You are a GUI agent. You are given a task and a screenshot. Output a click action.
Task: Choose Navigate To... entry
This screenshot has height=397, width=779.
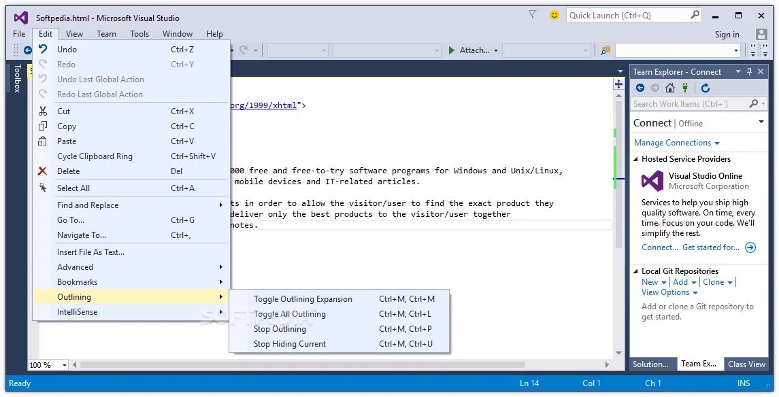(130, 235)
